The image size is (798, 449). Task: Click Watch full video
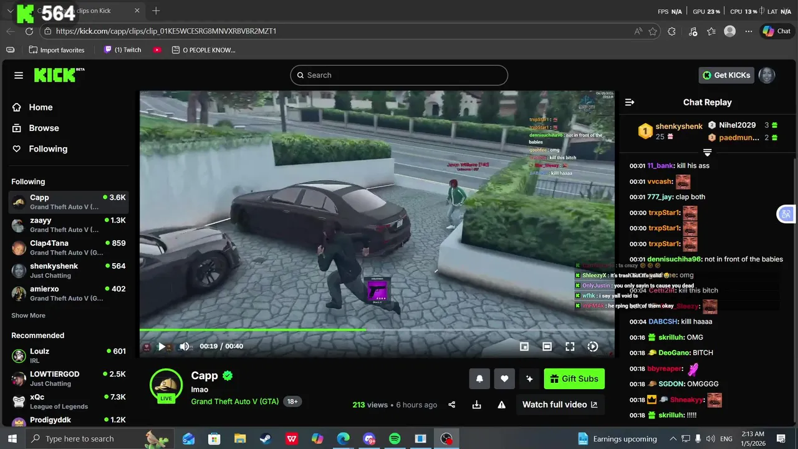[x=560, y=405]
